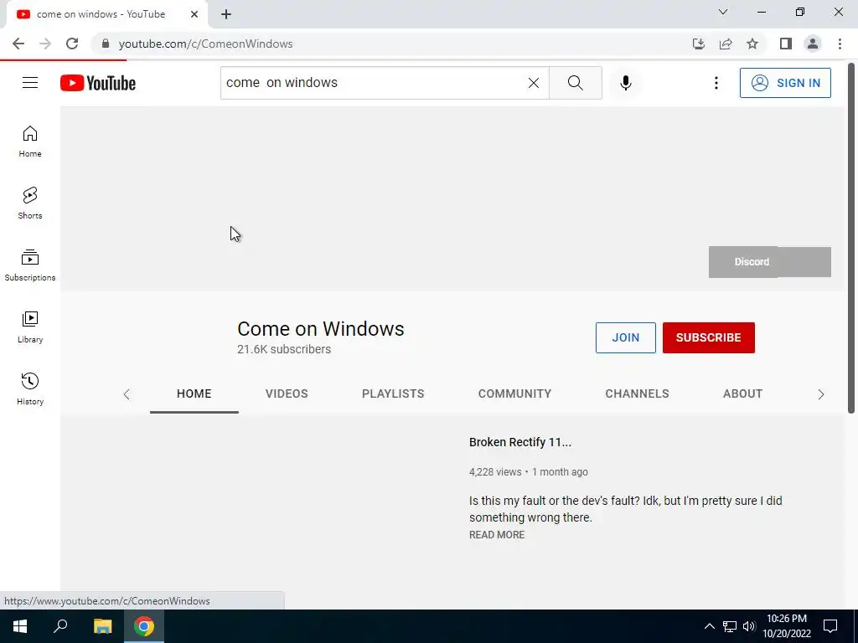Click '4,228 views • 1 month ago' text
Viewport: 858px width, 643px height.
(529, 472)
